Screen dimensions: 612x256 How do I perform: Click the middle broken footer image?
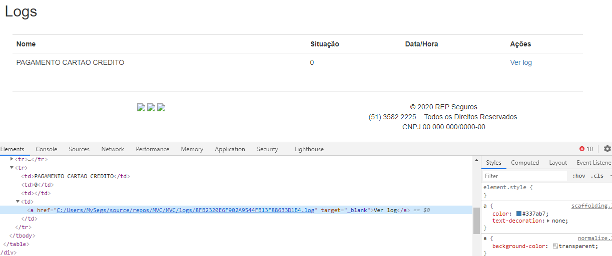[151, 107]
